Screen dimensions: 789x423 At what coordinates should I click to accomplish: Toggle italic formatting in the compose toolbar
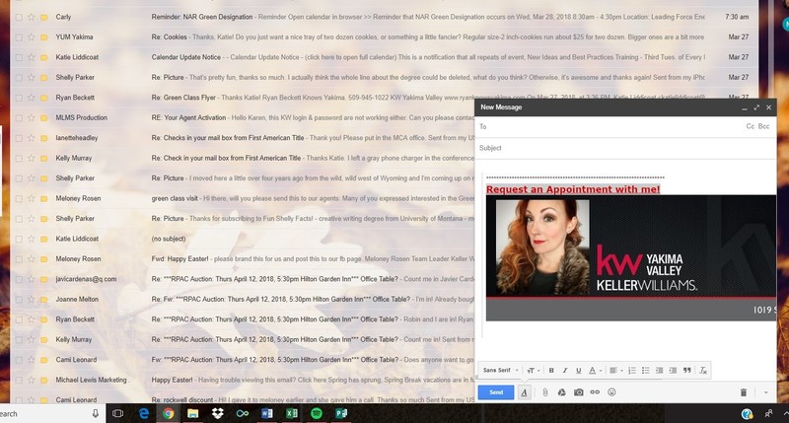coord(564,370)
